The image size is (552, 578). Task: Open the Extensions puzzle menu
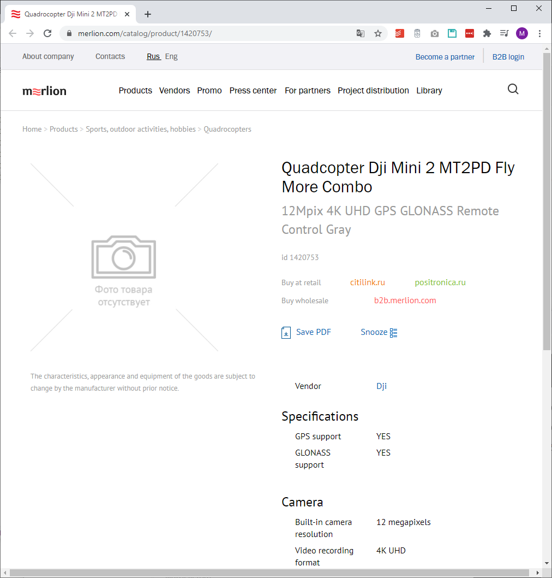[487, 33]
